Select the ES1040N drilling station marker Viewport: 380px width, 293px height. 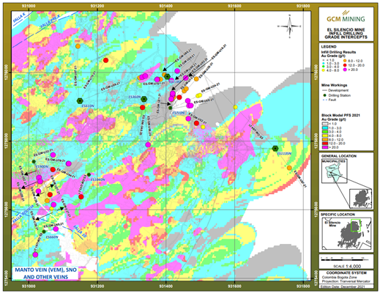tap(89, 174)
